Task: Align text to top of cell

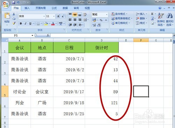Action: 70,14
